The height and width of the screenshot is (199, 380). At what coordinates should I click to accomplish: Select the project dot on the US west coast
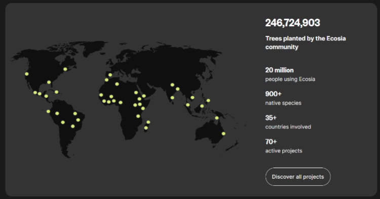[x=27, y=74]
